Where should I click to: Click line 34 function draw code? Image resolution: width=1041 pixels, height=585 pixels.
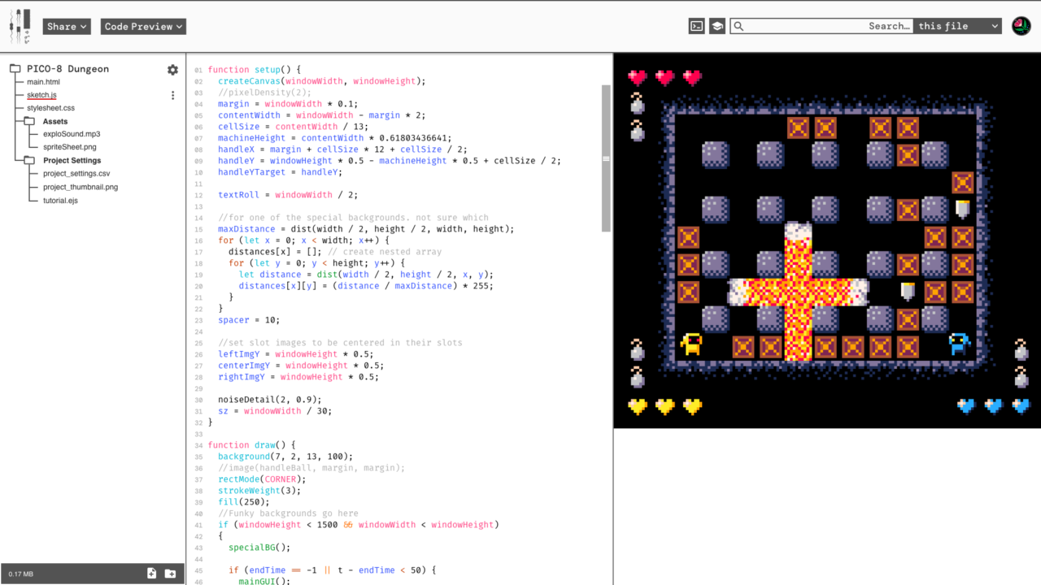[x=252, y=445]
